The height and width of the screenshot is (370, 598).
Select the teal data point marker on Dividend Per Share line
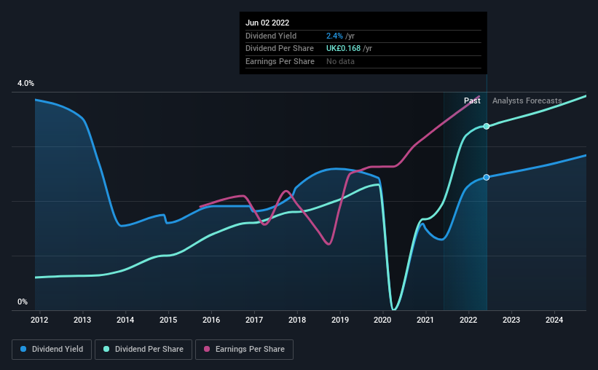point(487,126)
